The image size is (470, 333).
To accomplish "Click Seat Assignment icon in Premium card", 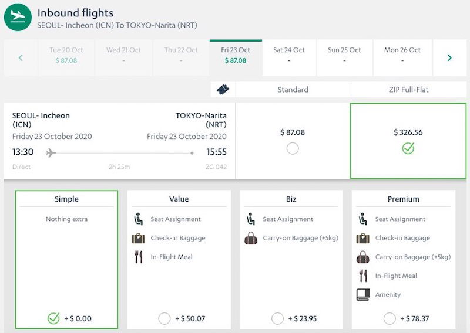I will click(363, 219).
